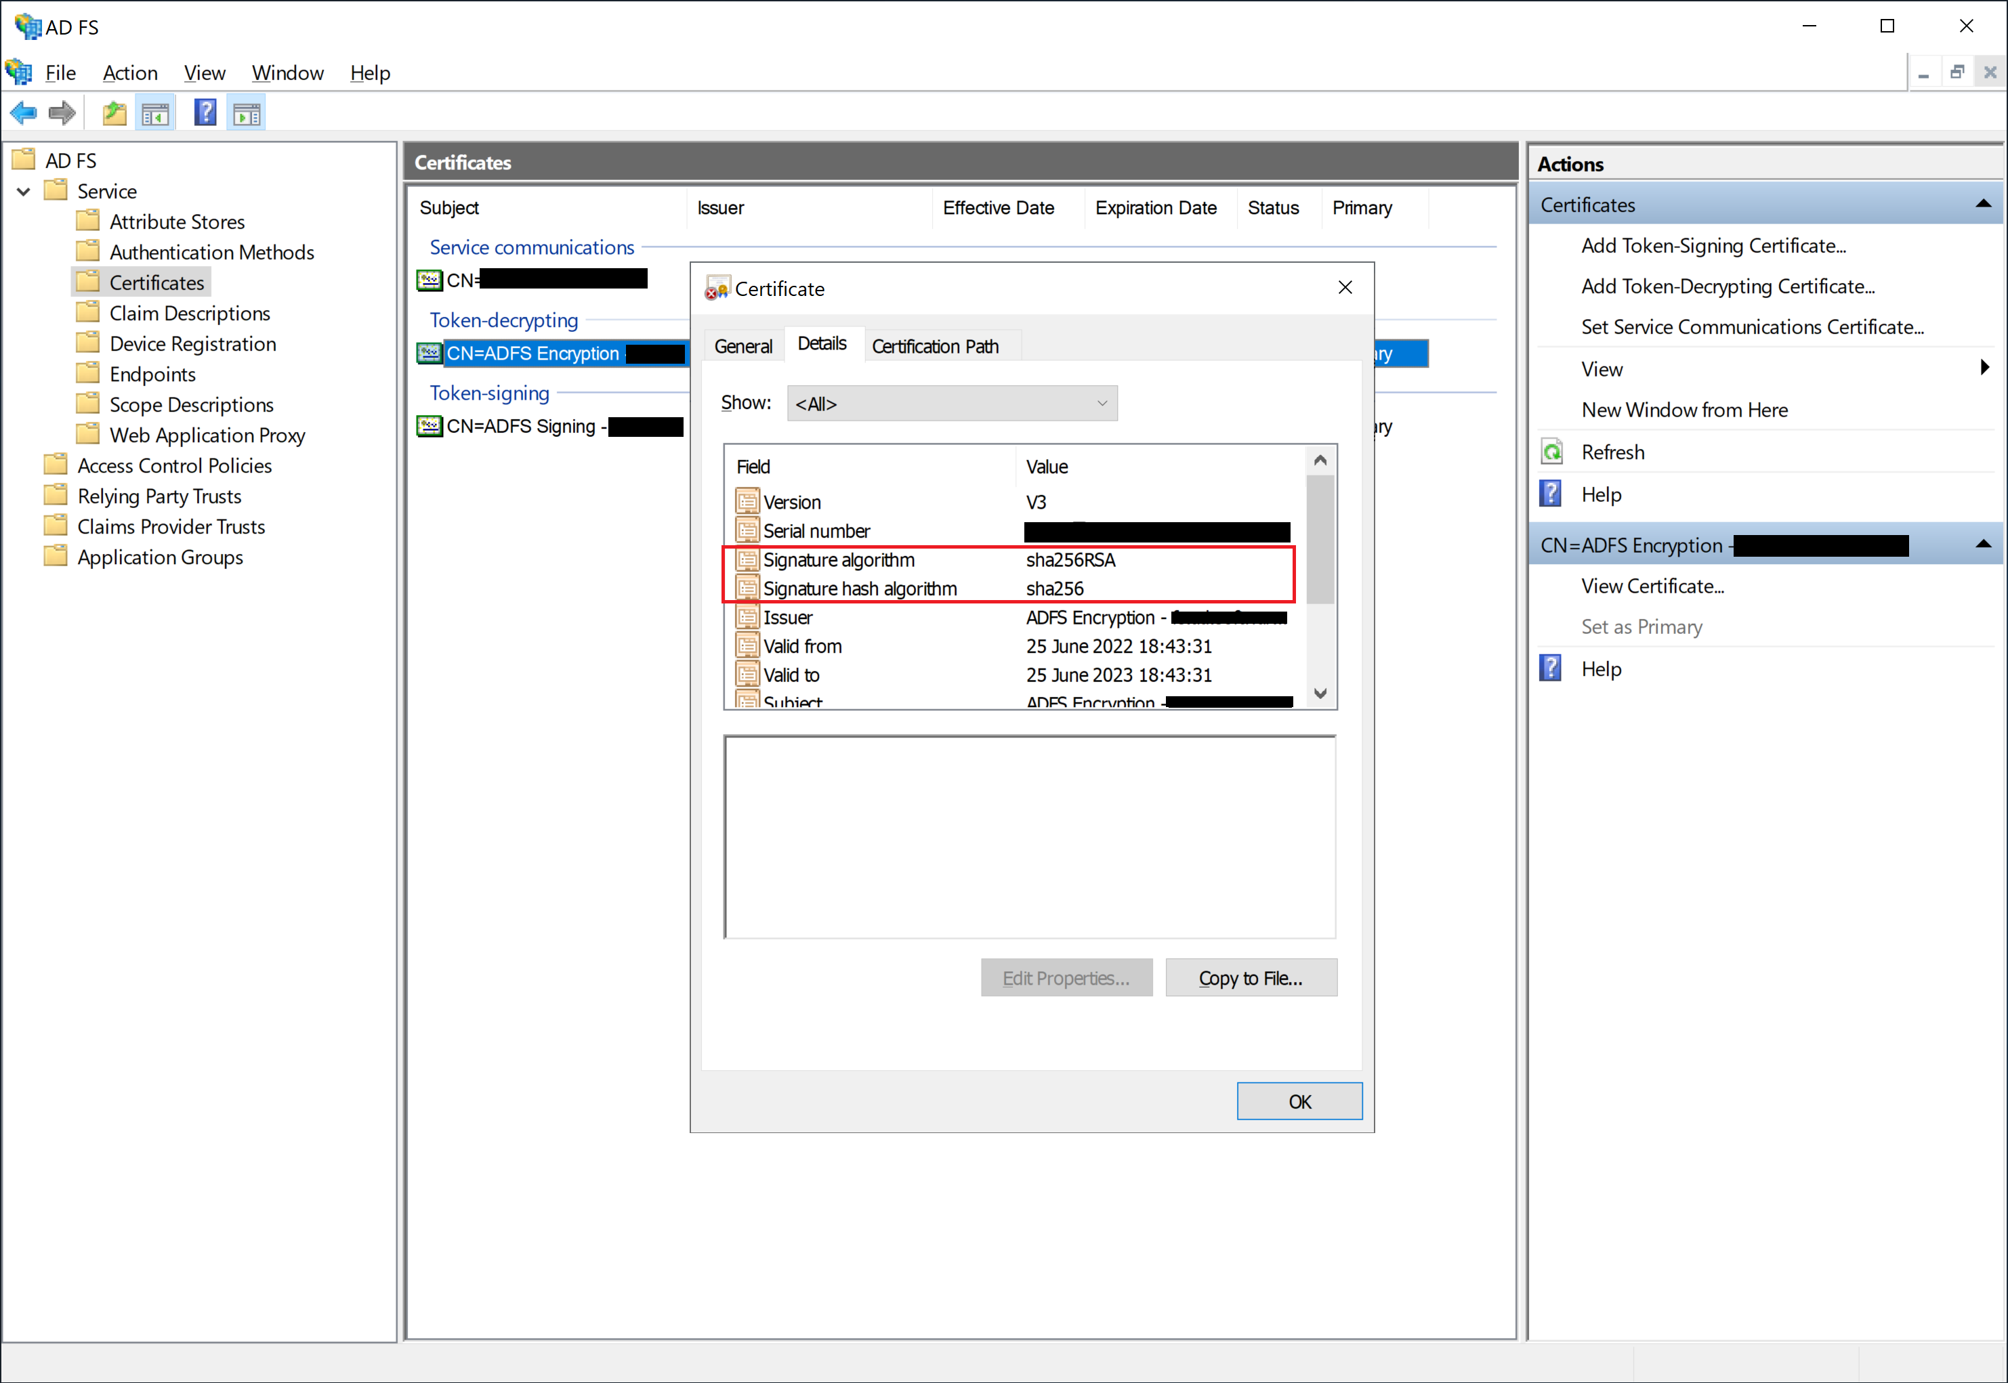Click Add Token-Decrypting Certificate action

[x=1728, y=286]
